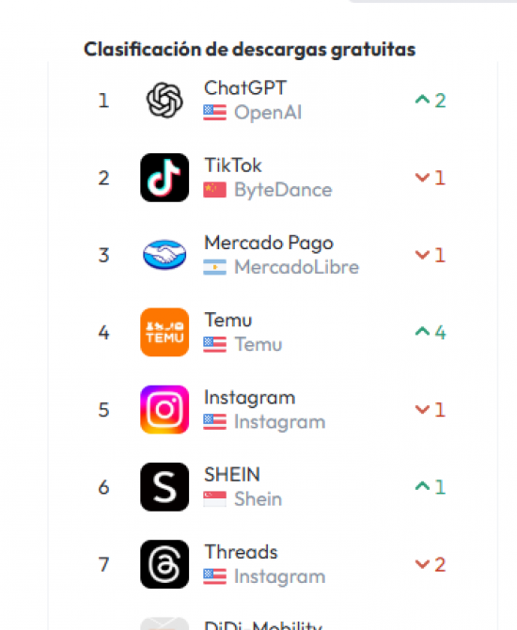
Task: Click Temu's up 4 rank change indicator
Action: pyautogui.click(x=431, y=332)
